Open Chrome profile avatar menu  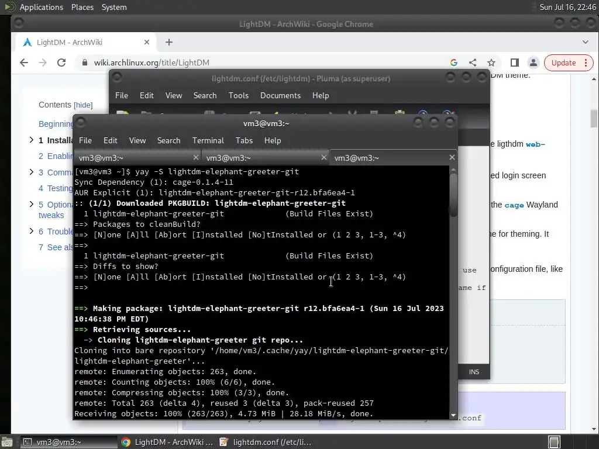[533, 63]
